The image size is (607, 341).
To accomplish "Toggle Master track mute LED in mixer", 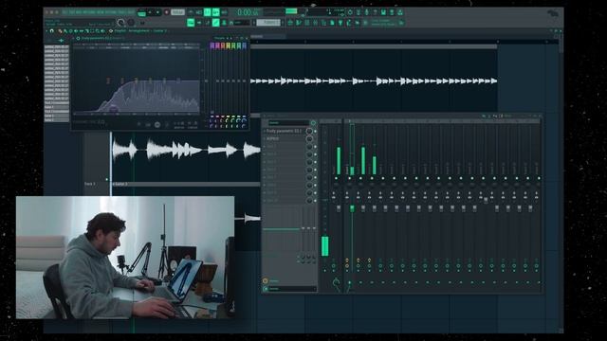I will click(x=336, y=178).
